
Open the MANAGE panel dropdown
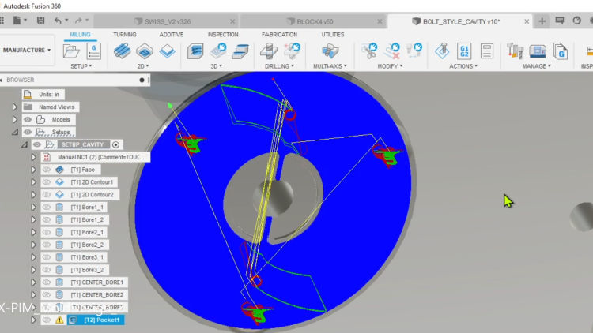(x=536, y=66)
